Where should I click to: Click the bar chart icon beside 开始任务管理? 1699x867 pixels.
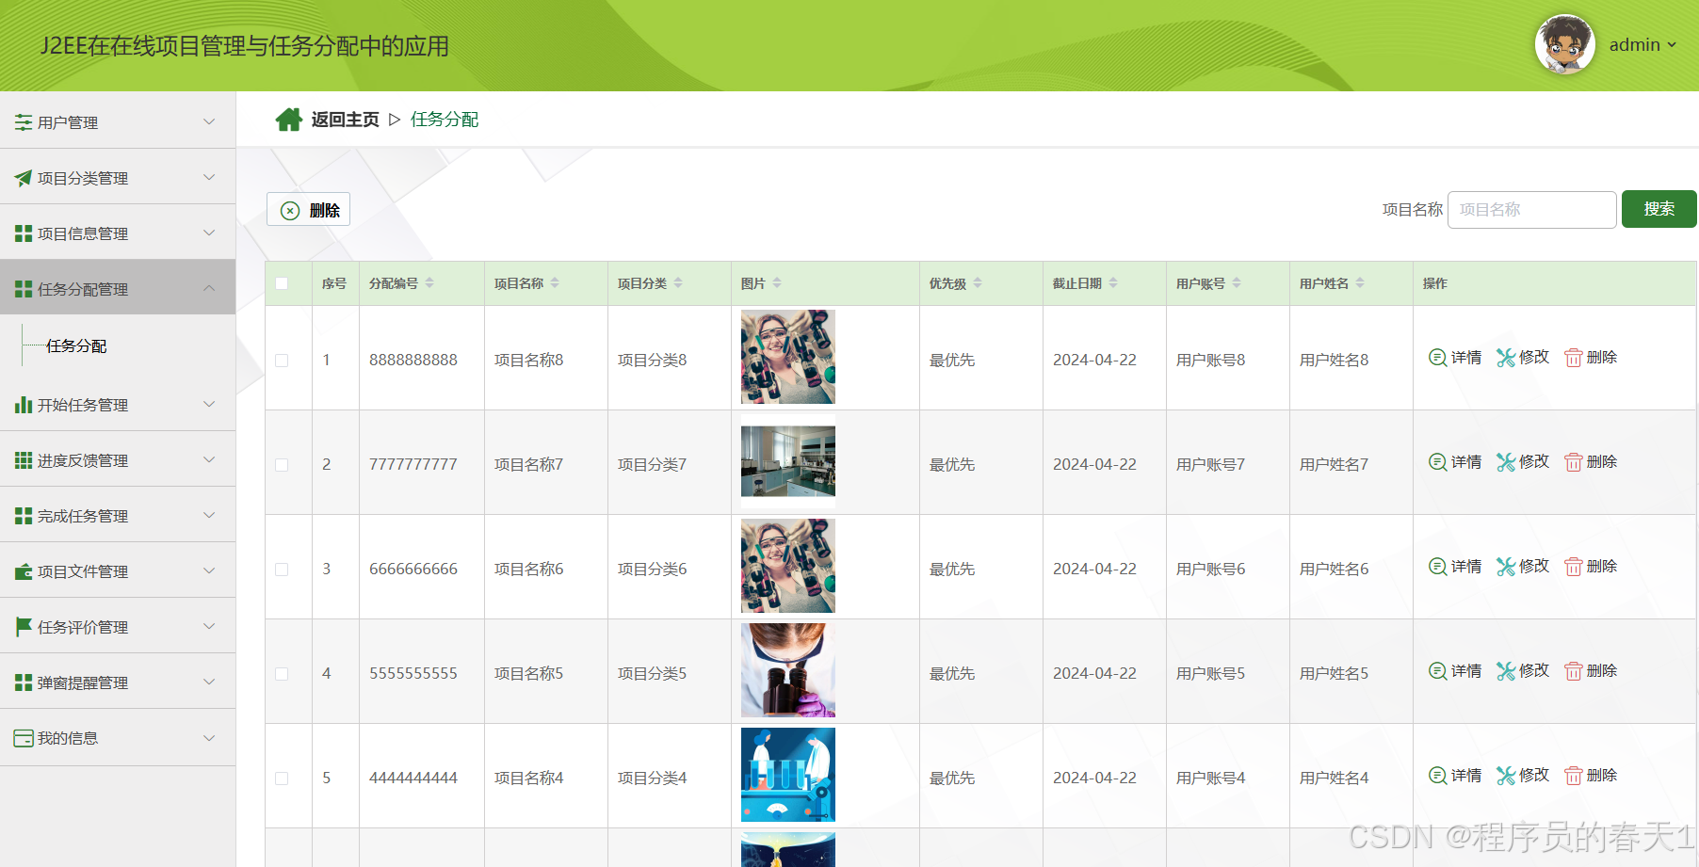[24, 405]
